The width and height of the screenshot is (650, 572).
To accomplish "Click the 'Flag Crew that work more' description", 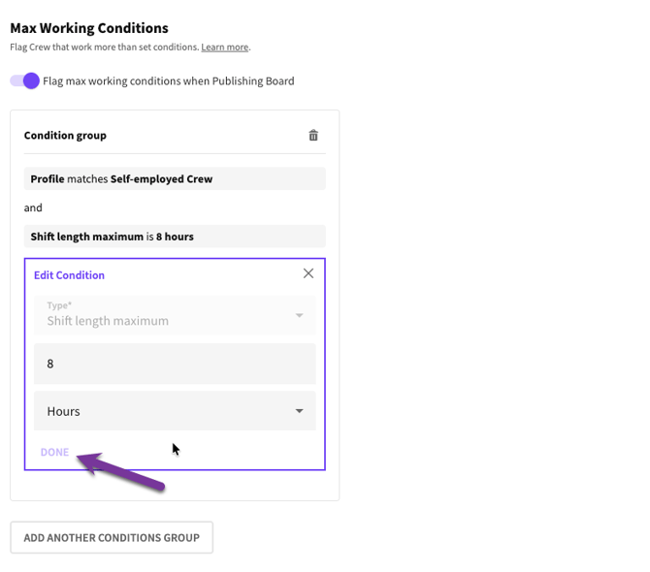I will tap(104, 47).
